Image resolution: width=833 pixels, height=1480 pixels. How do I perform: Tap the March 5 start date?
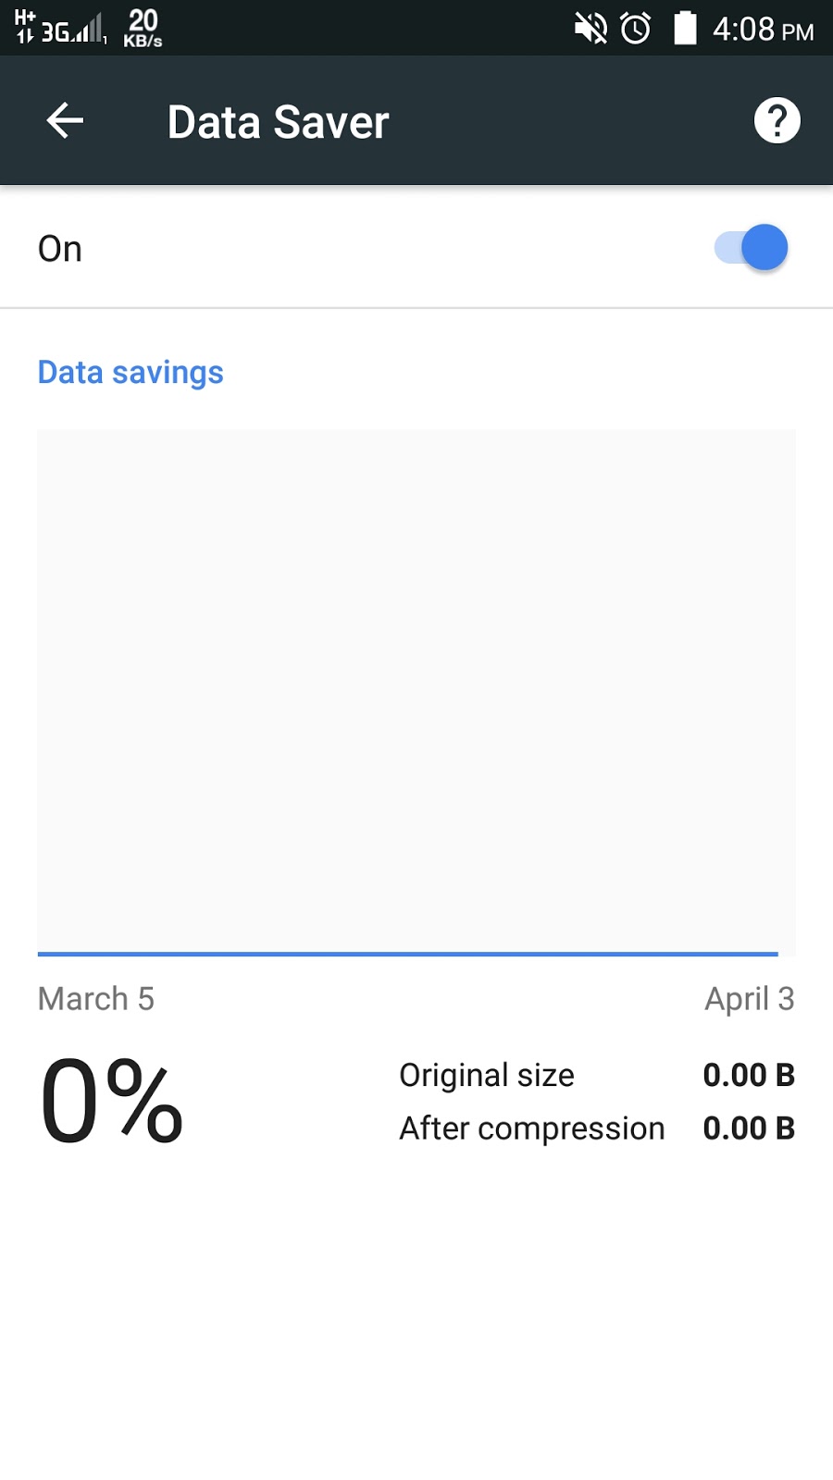pyautogui.click(x=96, y=999)
